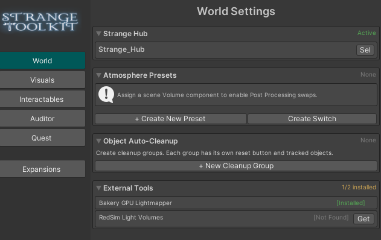Click the exclamation warning icon in Atmosphere Presets
Image resolution: width=381 pixels, height=240 pixels.
point(106,95)
